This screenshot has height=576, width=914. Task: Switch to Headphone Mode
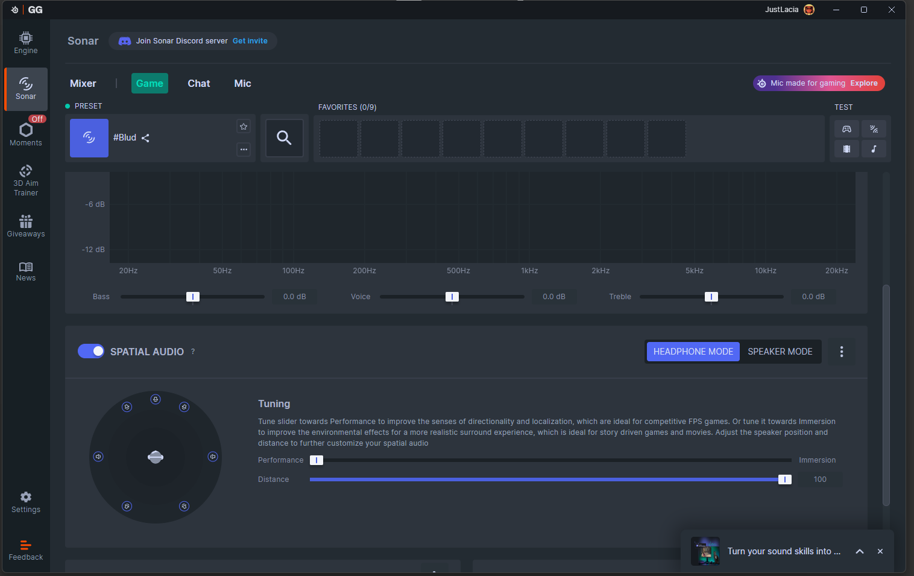(x=693, y=352)
